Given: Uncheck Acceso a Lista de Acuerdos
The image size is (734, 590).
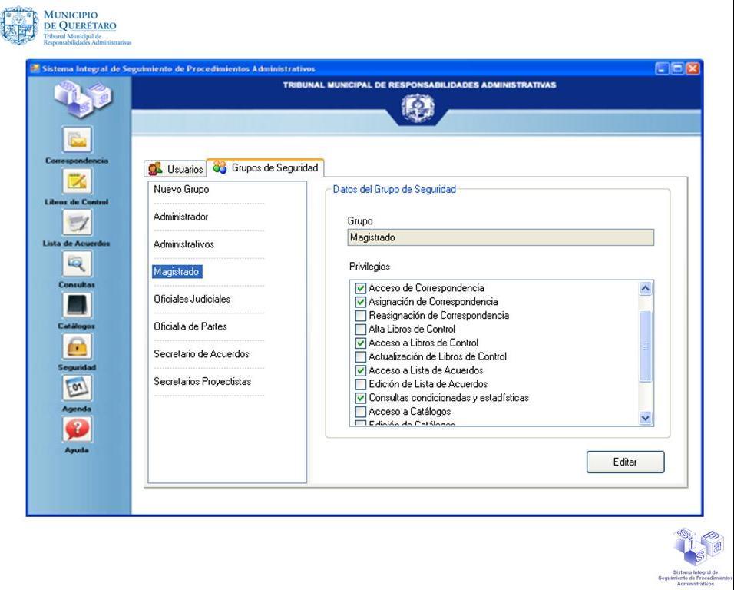Looking at the screenshot, I should (x=360, y=370).
